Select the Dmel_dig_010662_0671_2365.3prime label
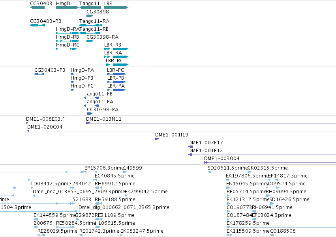Image resolution: width=336 pixels, height=237 pixels. (x=124, y=208)
